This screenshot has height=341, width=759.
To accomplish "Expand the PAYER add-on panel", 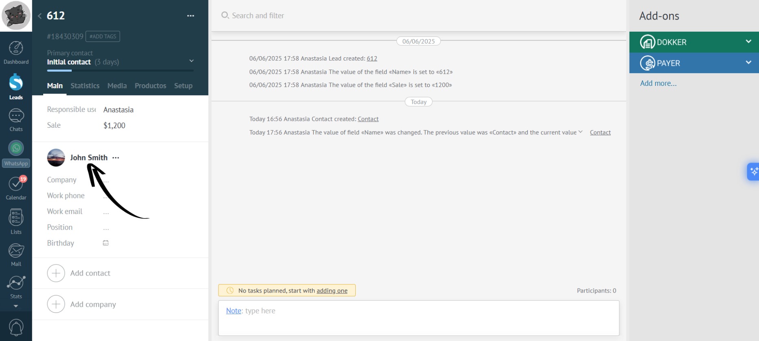I will click(748, 63).
